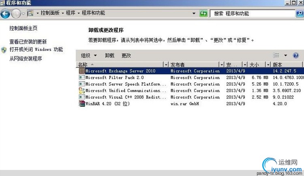The height and width of the screenshot is (176, 304).
Task: Open 查看已安装的更新 link
Action: click(x=28, y=42)
